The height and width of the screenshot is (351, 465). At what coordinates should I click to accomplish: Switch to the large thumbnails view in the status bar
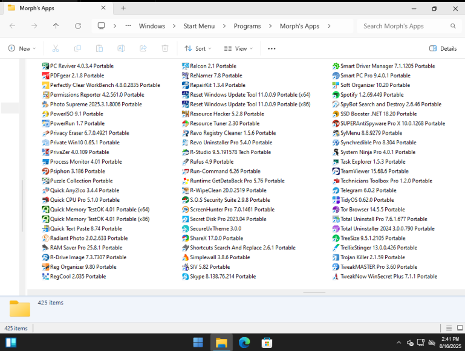coord(460,328)
